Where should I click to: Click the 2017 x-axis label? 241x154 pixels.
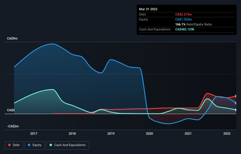point(34,134)
